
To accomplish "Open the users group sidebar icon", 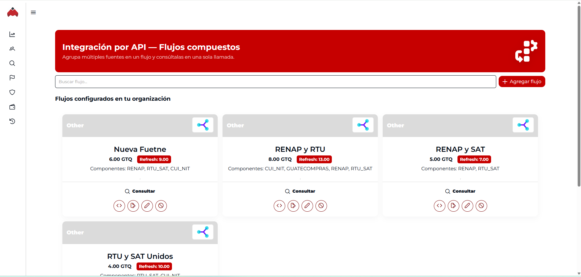I will point(12,49).
